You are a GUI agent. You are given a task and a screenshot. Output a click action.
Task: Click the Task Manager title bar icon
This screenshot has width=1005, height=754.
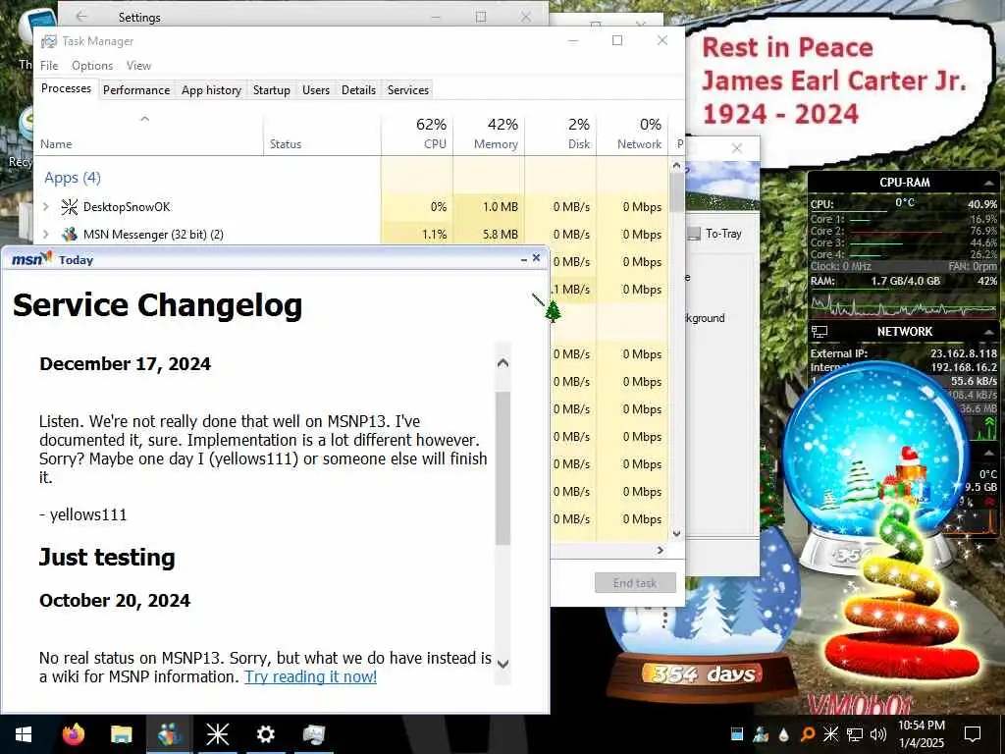pos(49,41)
